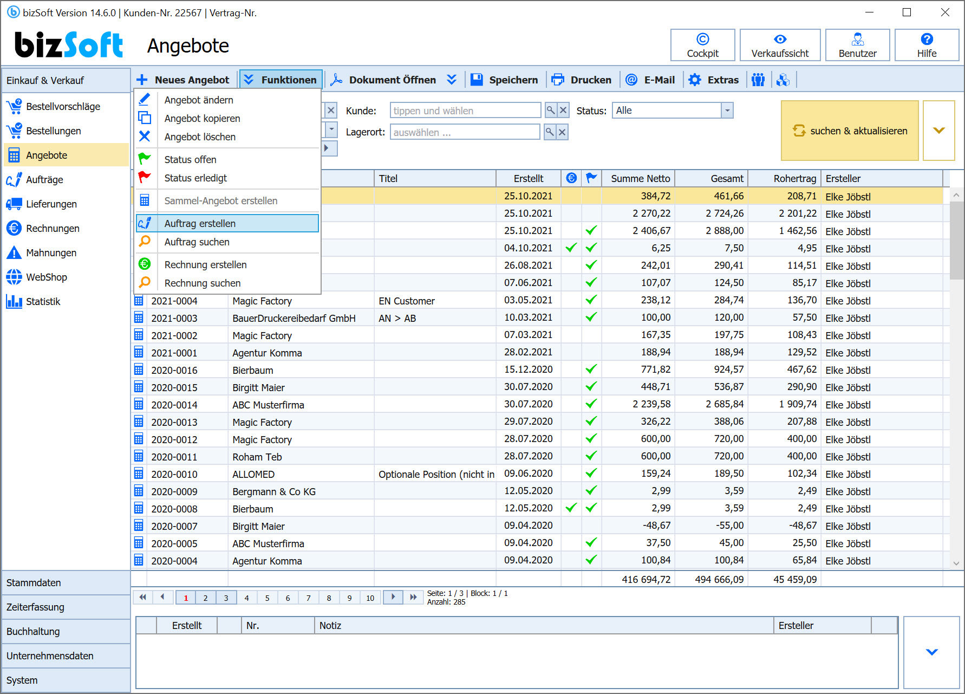Expand the blue chevron in notes panel
Image resolution: width=965 pixels, height=694 pixels.
click(931, 652)
